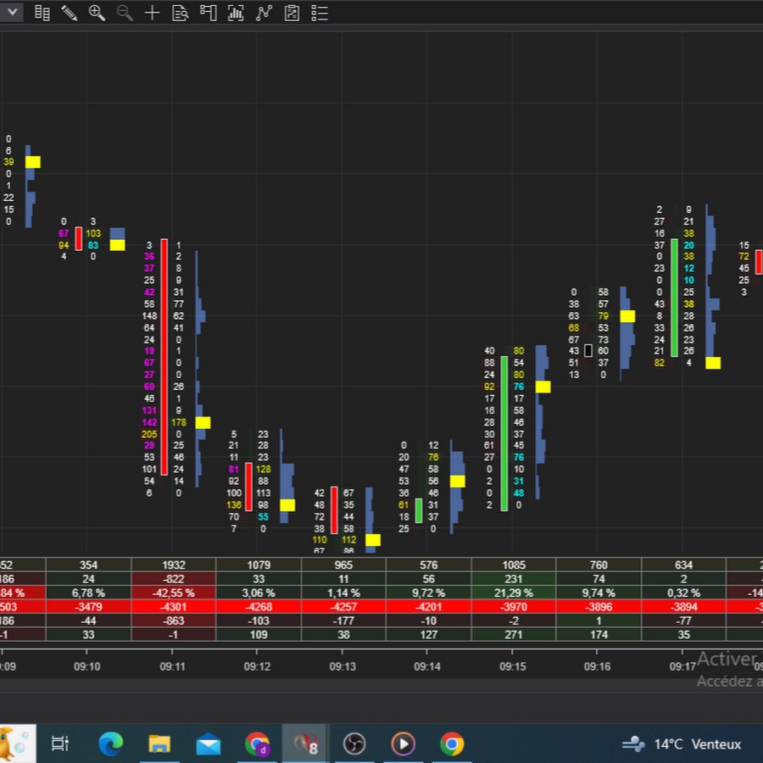Image resolution: width=763 pixels, height=763 pixels.
Task: Click the tall green candle of 09:15 bar
Action: pos(504,433)
